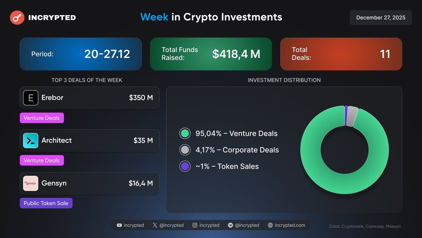Screen dimensions: 422x238
Task: Click the gray Corporate Deals legend swatch
Action: point(185,150)
